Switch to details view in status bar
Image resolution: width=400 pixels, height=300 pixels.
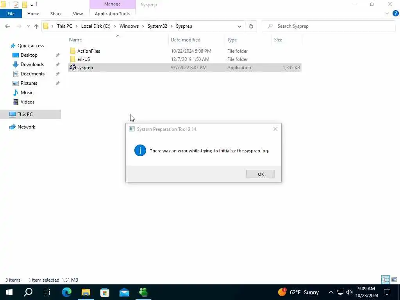tap(386, 280)
